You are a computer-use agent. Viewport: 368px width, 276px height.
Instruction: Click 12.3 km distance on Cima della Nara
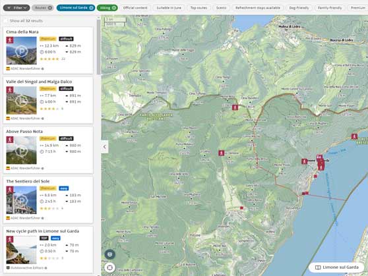(x=51, y=45)
